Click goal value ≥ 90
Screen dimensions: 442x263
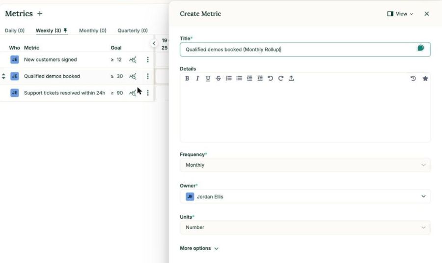coord(117,93)
